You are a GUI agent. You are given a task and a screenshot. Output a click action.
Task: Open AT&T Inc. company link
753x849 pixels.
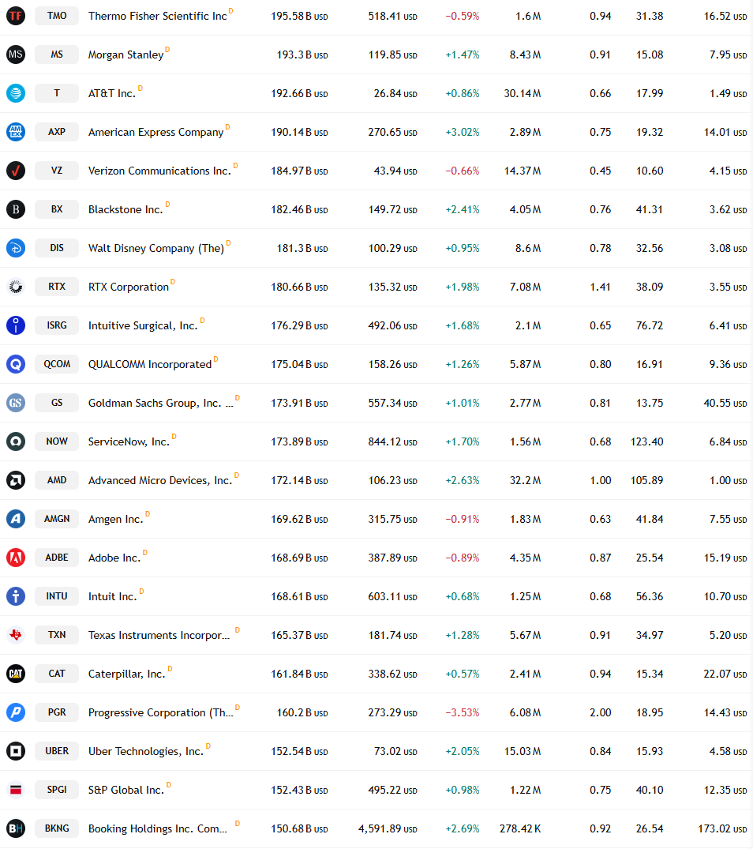112,94
